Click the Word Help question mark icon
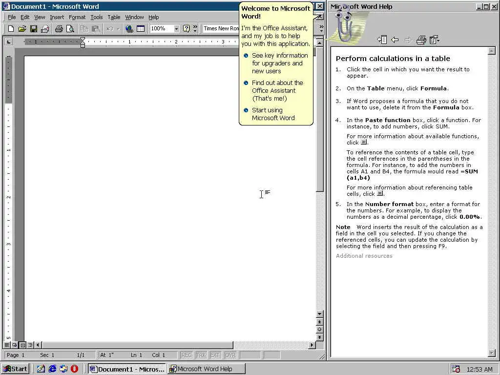The width and height of the screenshot is (500, 375). coord(186,29)
